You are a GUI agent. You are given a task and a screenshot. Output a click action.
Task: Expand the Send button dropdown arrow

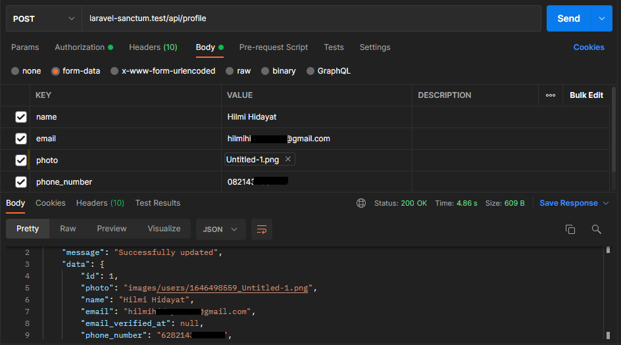(601, 18)
